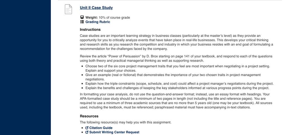Click the dark blue left sidebar
This screenshot has height=135, width=289.
click(x=25, y=67)
